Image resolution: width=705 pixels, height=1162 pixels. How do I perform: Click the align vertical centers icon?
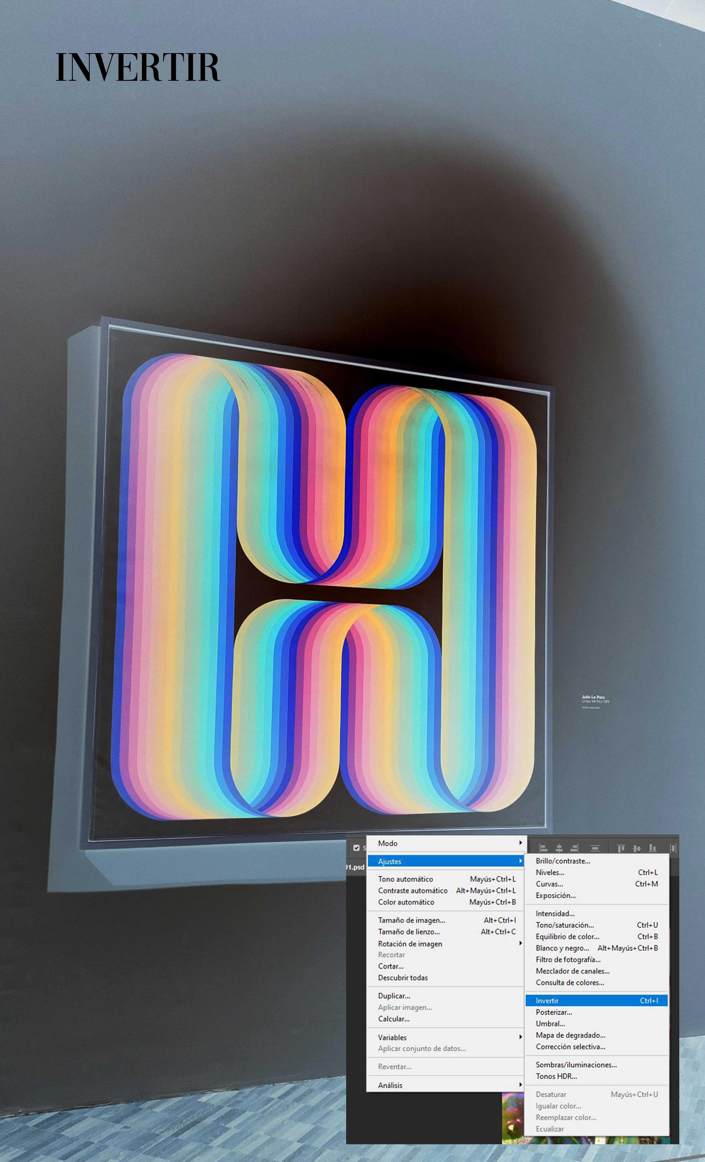(637, 848)
